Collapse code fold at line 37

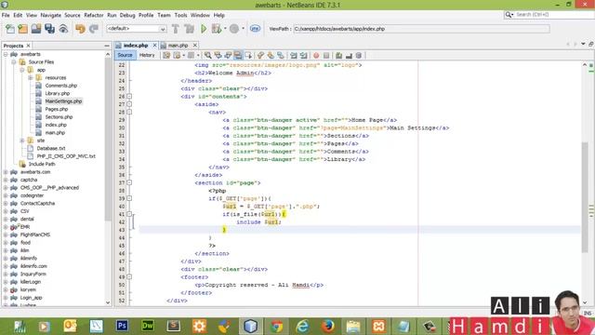tap(129, 182)
